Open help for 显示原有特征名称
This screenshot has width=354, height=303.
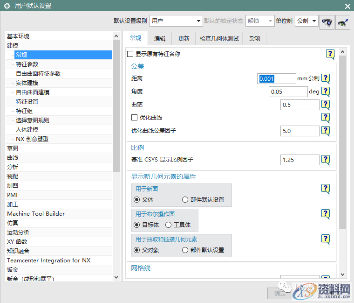(x=330, y=54)
